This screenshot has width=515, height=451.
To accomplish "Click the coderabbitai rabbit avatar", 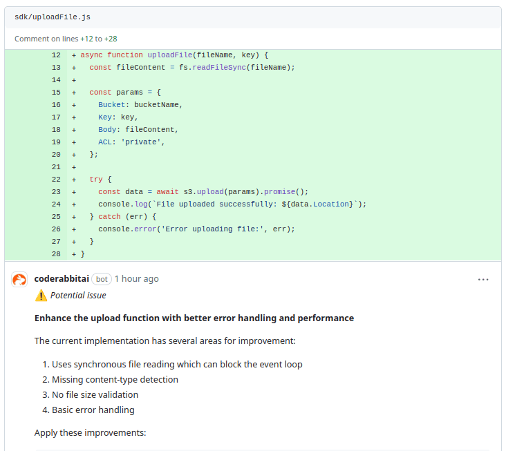I will pos(19,279).
